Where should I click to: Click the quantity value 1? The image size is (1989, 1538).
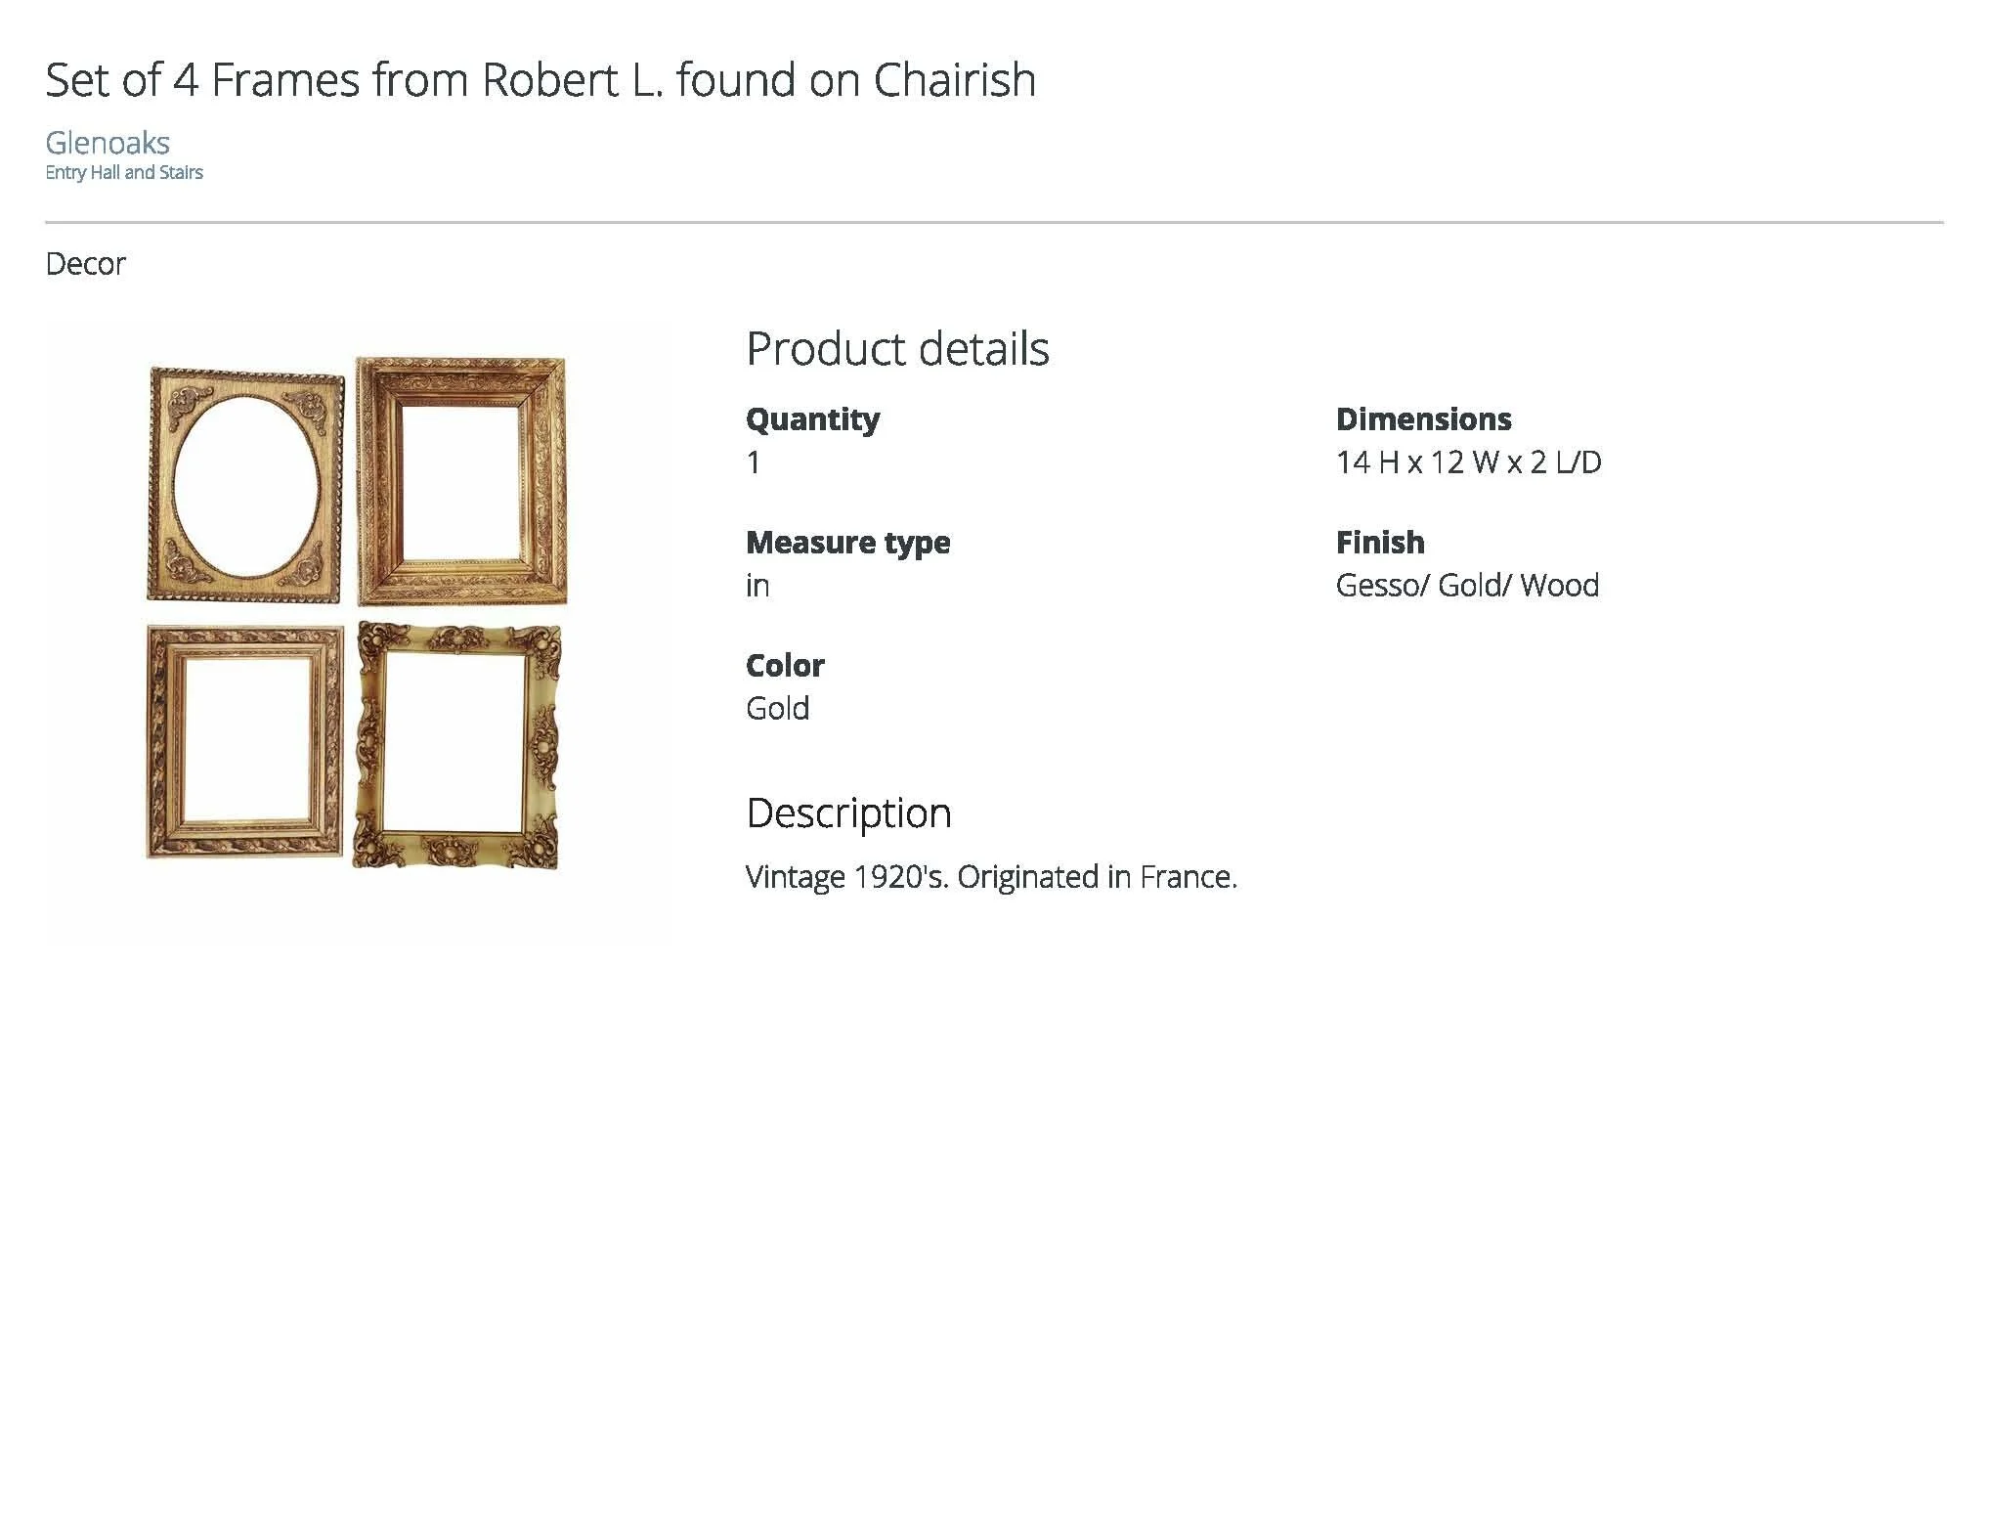click(x=754, y=462)
